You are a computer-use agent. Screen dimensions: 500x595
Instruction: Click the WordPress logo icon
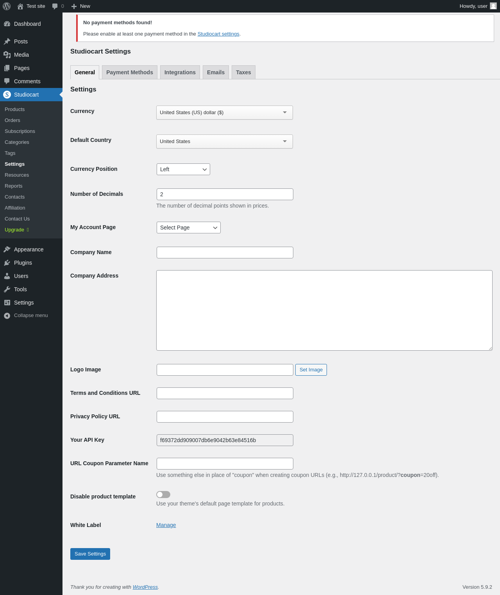pyautogui.click(x=7, y=6)
